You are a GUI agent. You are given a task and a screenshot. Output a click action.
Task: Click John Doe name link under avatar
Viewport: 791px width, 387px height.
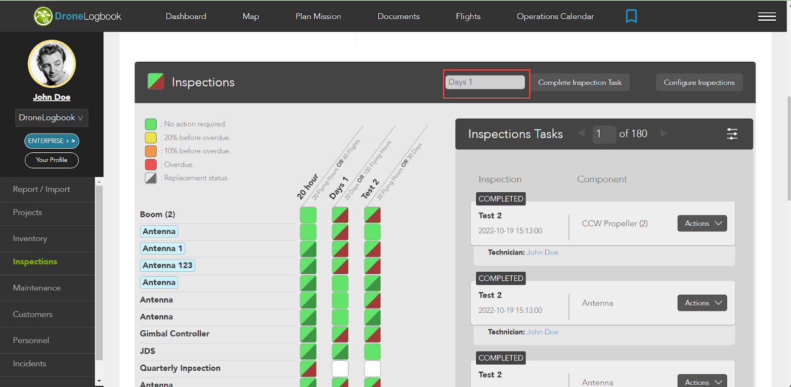(52, 97)
